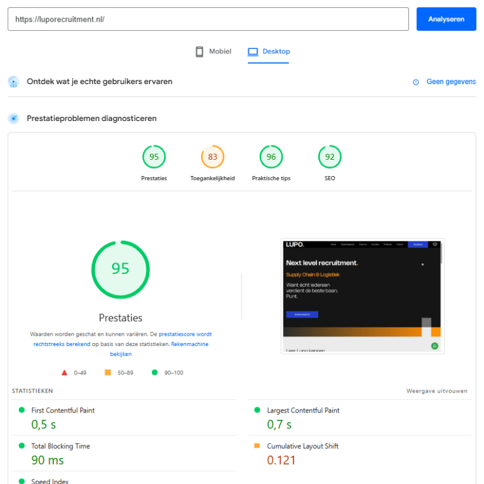Screen dimensions: 484x484
Task: Select the Desktop tab
Action: pos(269,51)
